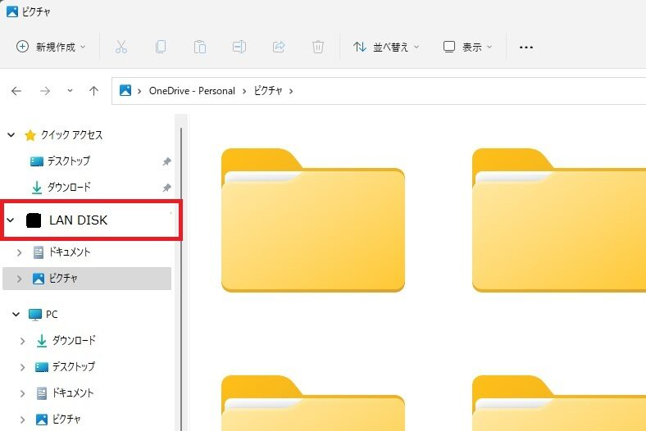Go up one folder level arrow
The image size is (646, 431).
click(93, 91)
